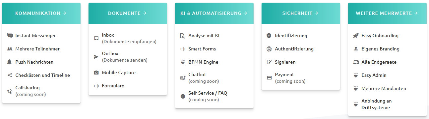Select the Formulare text
429x119 pixels.
tap(113, 86)
